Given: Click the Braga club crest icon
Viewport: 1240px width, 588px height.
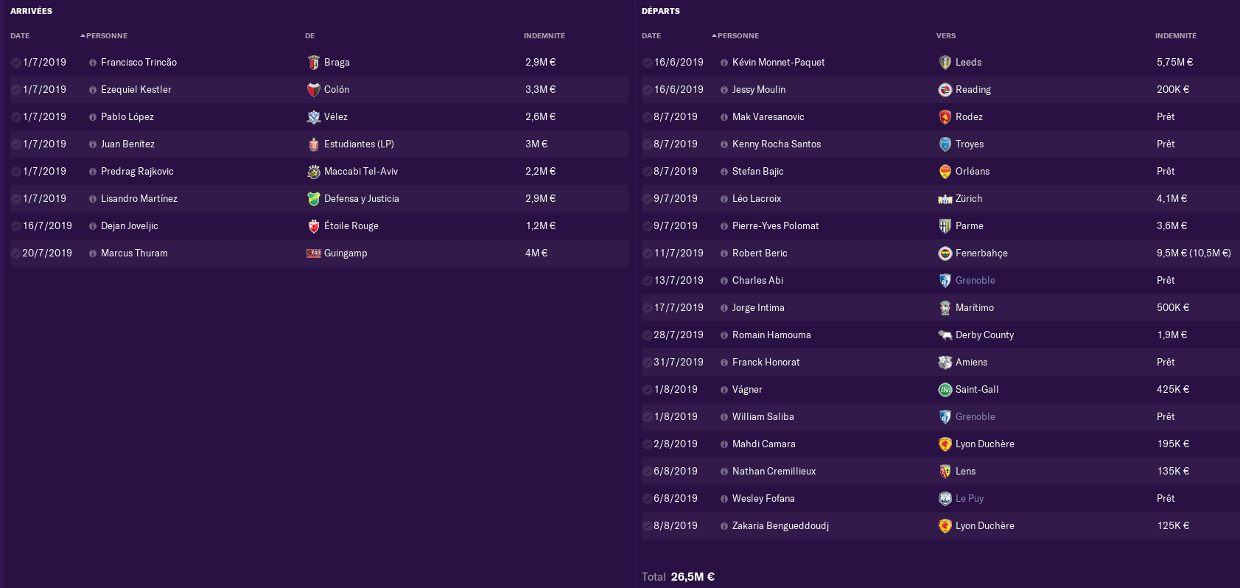Looking at the screenshot, I should coord(314,63).
